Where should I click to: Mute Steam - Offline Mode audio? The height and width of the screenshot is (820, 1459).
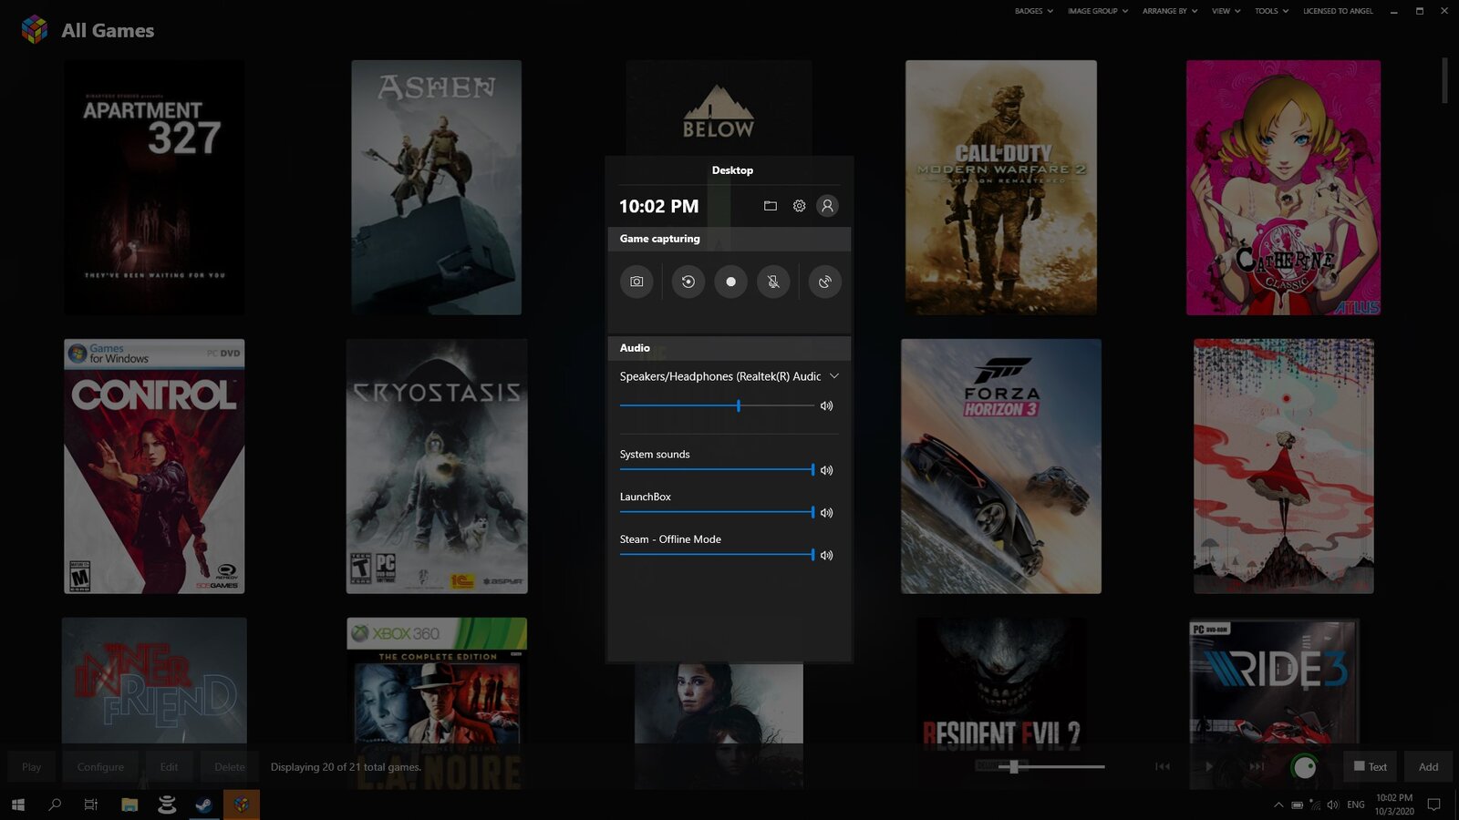tap(826, 555)
